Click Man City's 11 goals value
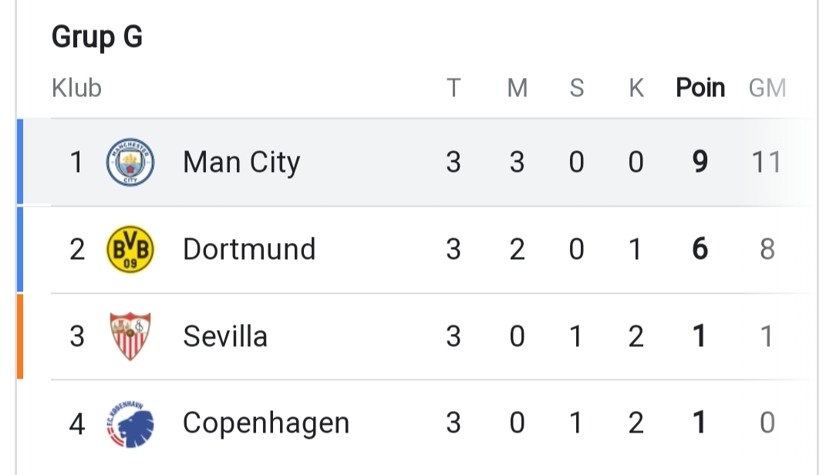Image resolution: width=833 pixels, height=475 pixels. 767,162
